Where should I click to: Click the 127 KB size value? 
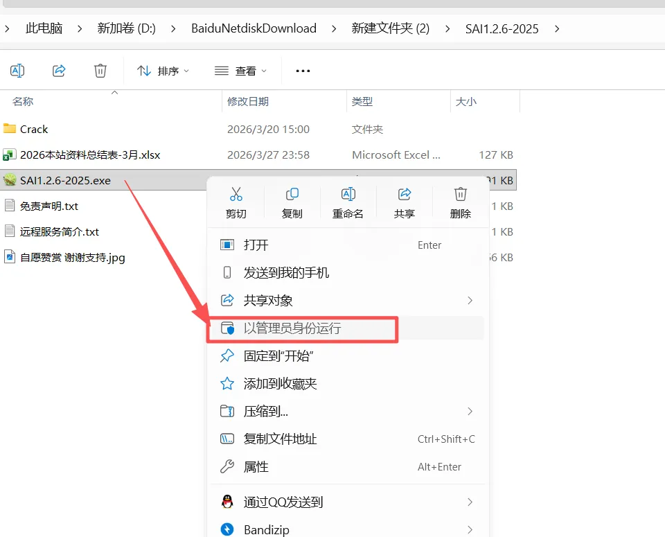496,155
